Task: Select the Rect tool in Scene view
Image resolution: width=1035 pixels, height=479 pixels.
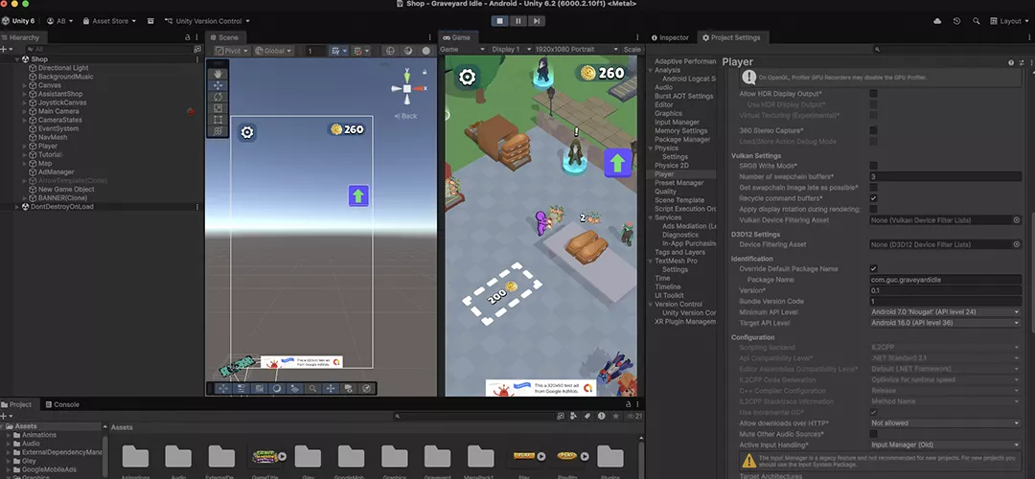Action: tap(218, 120)
